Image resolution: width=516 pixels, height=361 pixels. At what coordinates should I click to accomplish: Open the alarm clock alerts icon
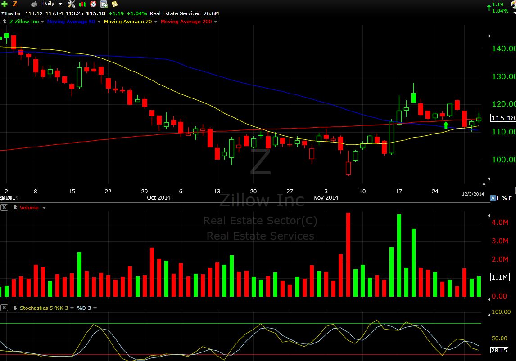pos(93,4)
